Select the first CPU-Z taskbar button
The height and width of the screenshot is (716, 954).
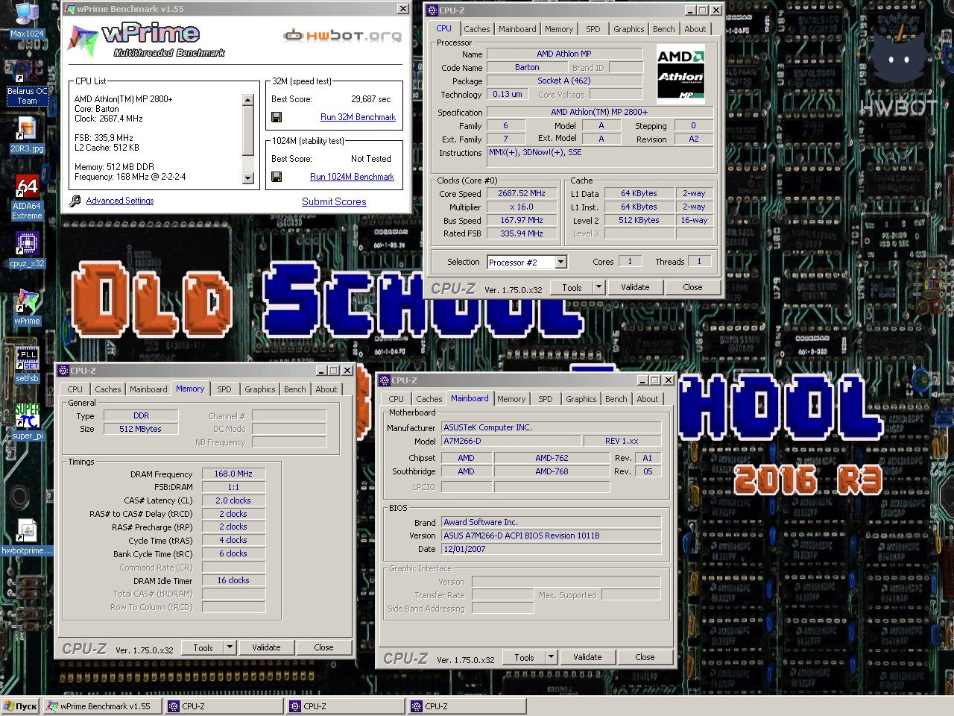(x=224, y=706)
